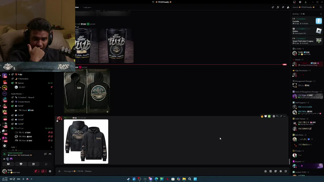Viewport: 324px width, 182px height.
Task: Toggle screen share in voice panel
Action: pyautogui.click(x=21, y=164)
